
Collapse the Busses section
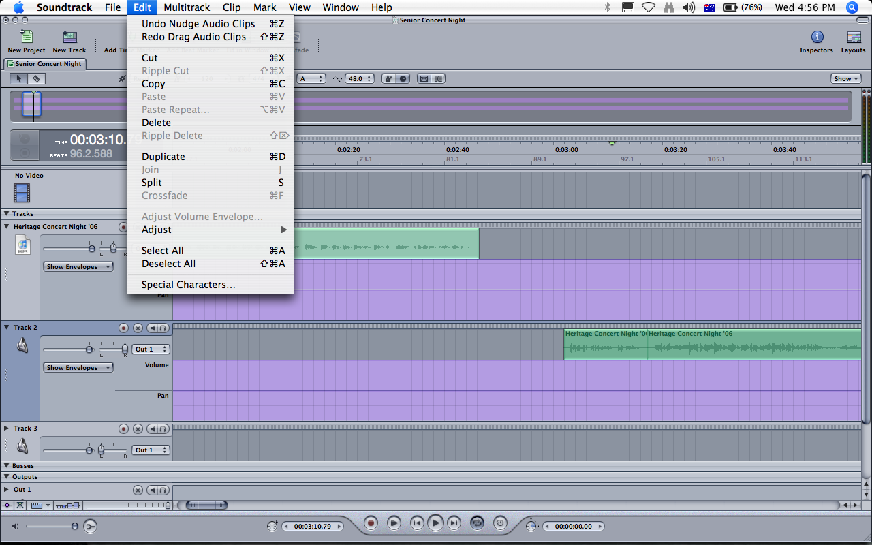pos(7,466)
